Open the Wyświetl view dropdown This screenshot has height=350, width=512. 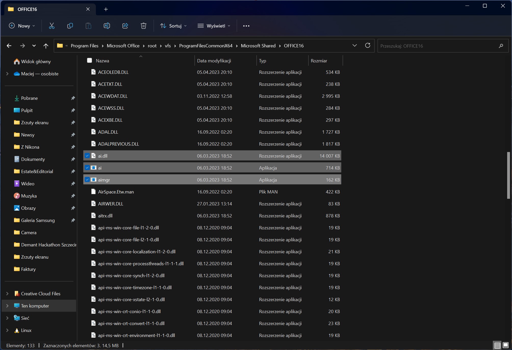click(x=214, y=26)
